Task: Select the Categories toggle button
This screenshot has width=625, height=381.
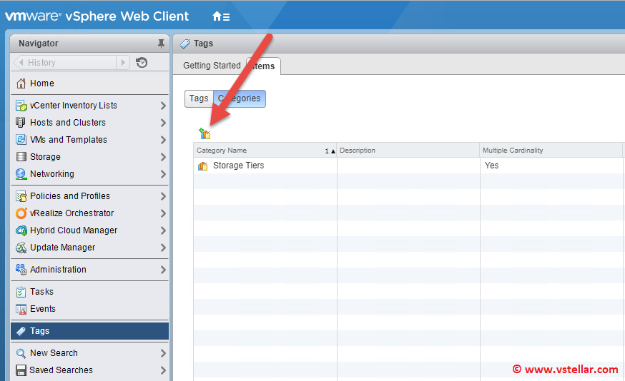Action: (240, 98)
